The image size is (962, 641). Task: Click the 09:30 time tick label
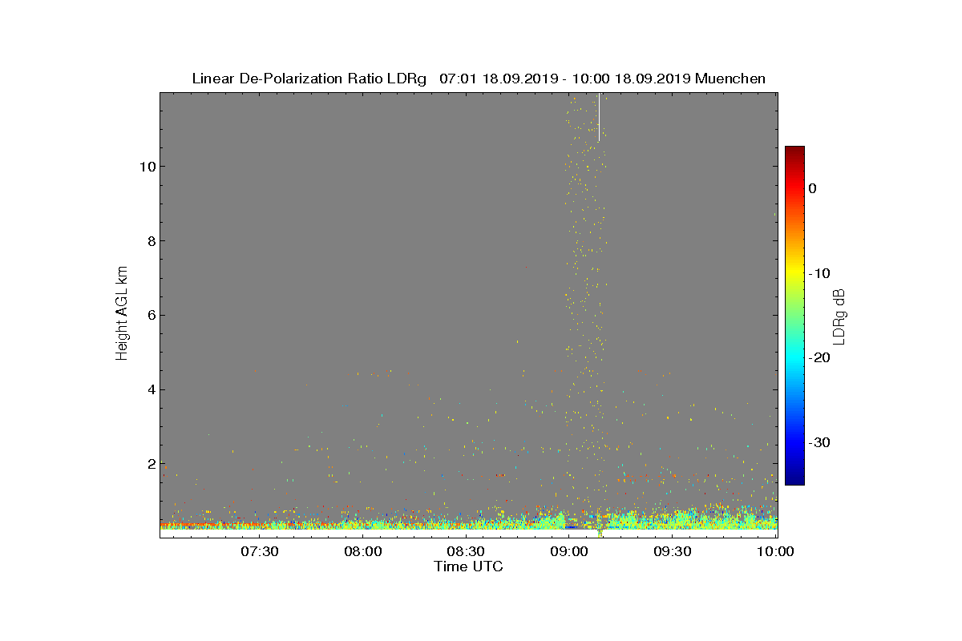tap(673, 552)
